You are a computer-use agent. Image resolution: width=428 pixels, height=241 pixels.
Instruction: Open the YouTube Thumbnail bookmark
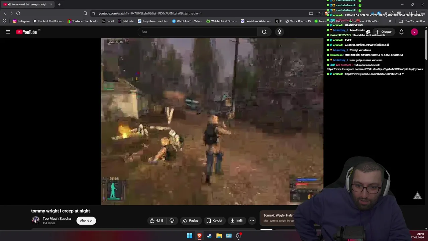tap(83, 21)
